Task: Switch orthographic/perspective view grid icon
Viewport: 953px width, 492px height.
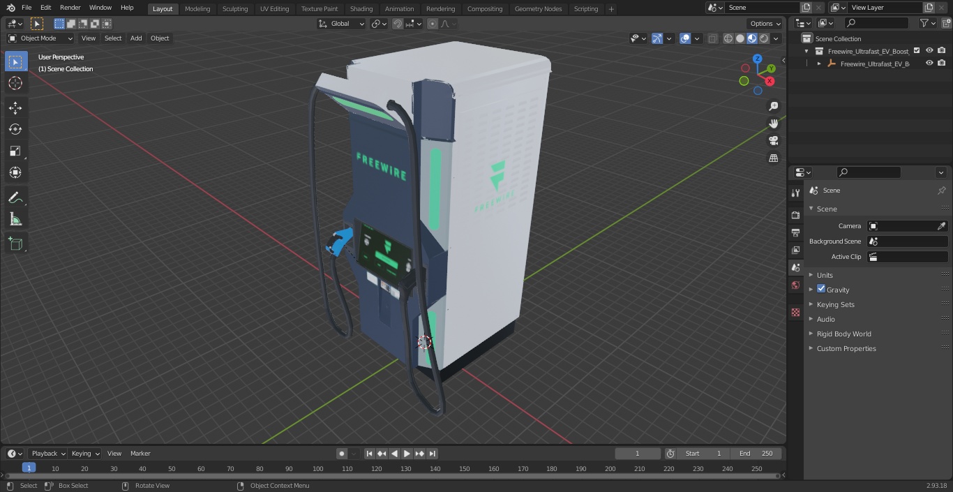Action: coord(773,158)
